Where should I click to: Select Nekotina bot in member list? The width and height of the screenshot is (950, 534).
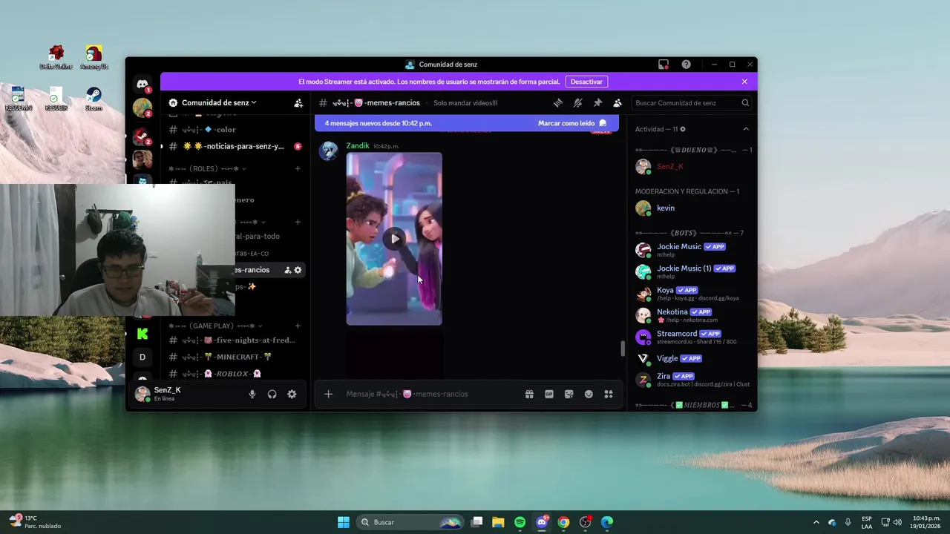pos(692,315)
